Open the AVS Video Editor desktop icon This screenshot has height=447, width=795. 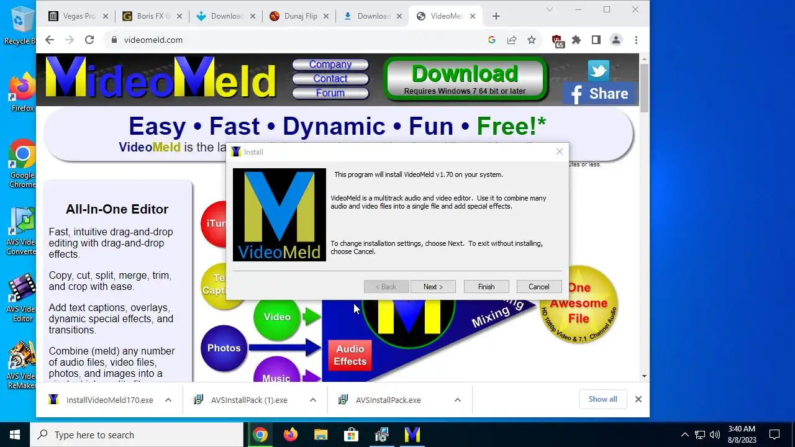click(22, 297)
